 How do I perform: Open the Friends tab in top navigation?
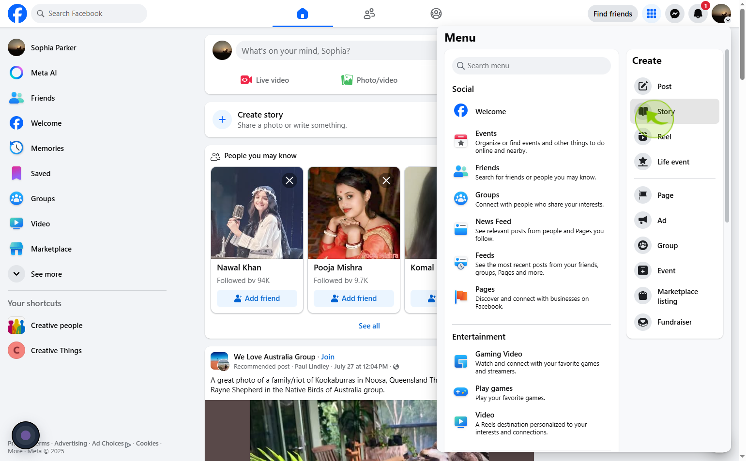(x=369, y=14)
